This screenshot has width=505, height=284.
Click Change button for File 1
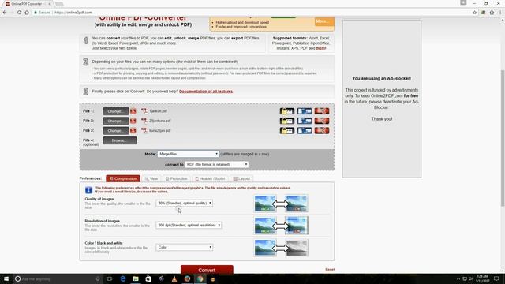pos(116,111)
